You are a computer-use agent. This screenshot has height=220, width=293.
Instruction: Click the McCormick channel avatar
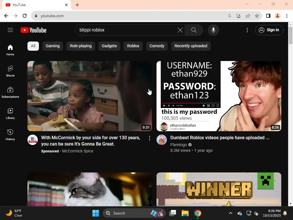pos(33,140)
